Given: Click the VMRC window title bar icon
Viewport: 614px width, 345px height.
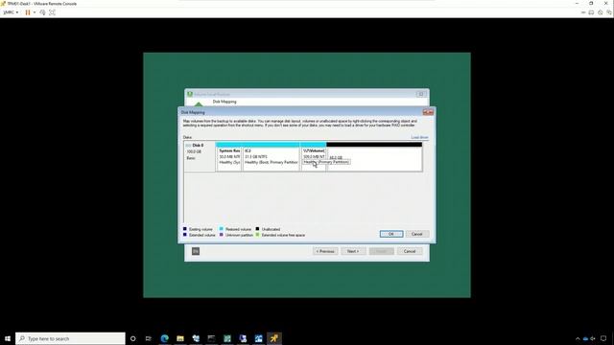Looking at the screenshot, I should pos(3,4).
